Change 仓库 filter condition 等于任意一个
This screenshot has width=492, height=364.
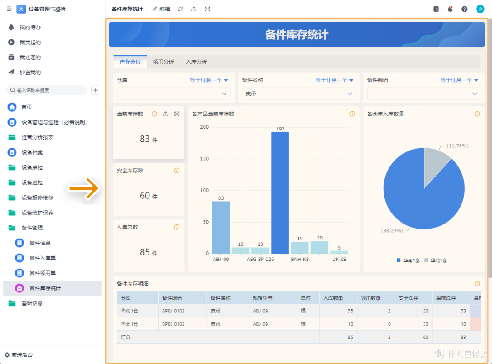click(x=209, y=80)
